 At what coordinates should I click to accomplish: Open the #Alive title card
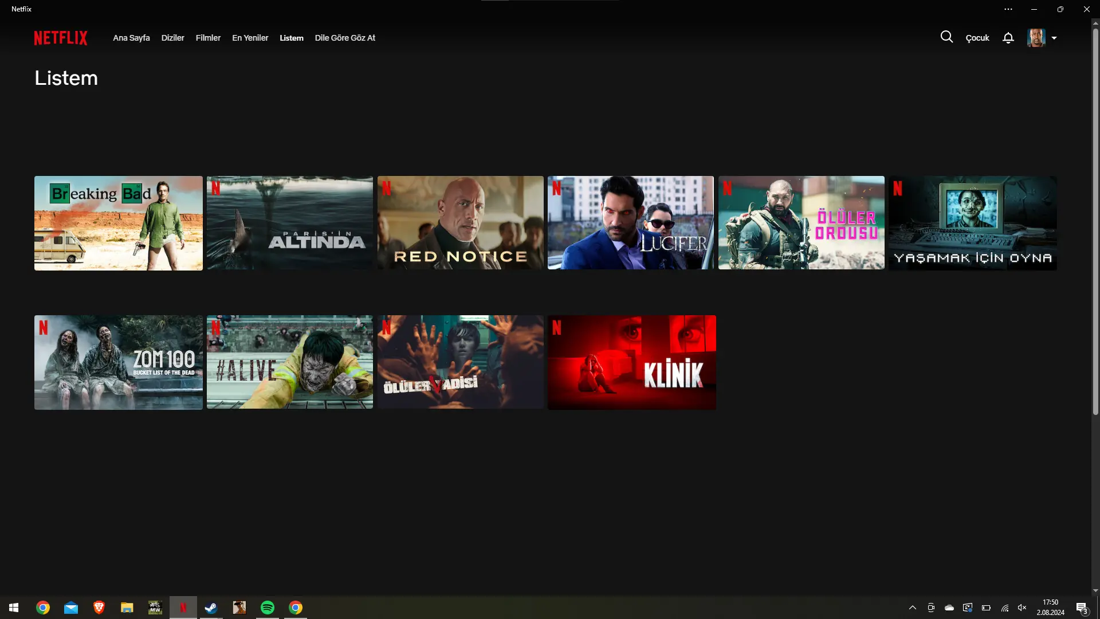point(290,362)
